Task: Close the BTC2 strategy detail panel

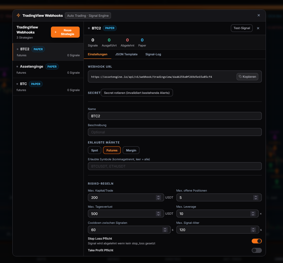Action: (258, 28)
